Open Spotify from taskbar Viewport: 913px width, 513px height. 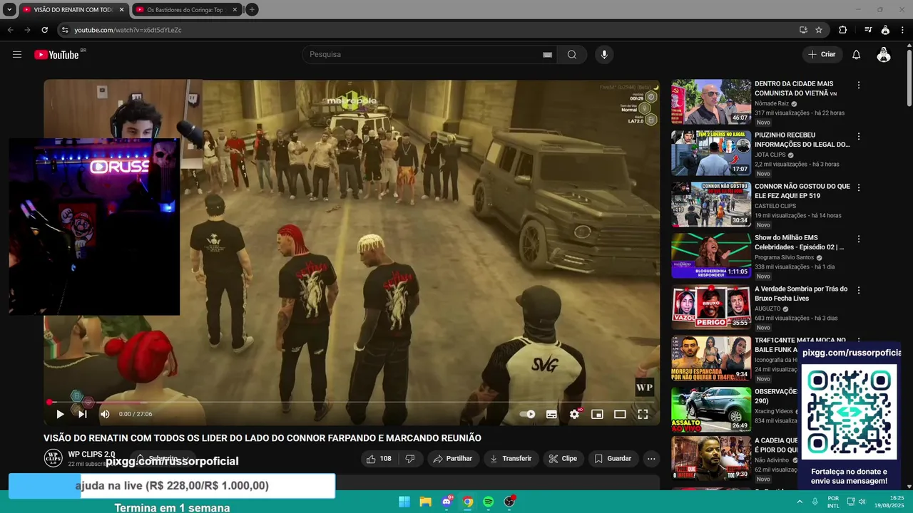tap(489, 502)
